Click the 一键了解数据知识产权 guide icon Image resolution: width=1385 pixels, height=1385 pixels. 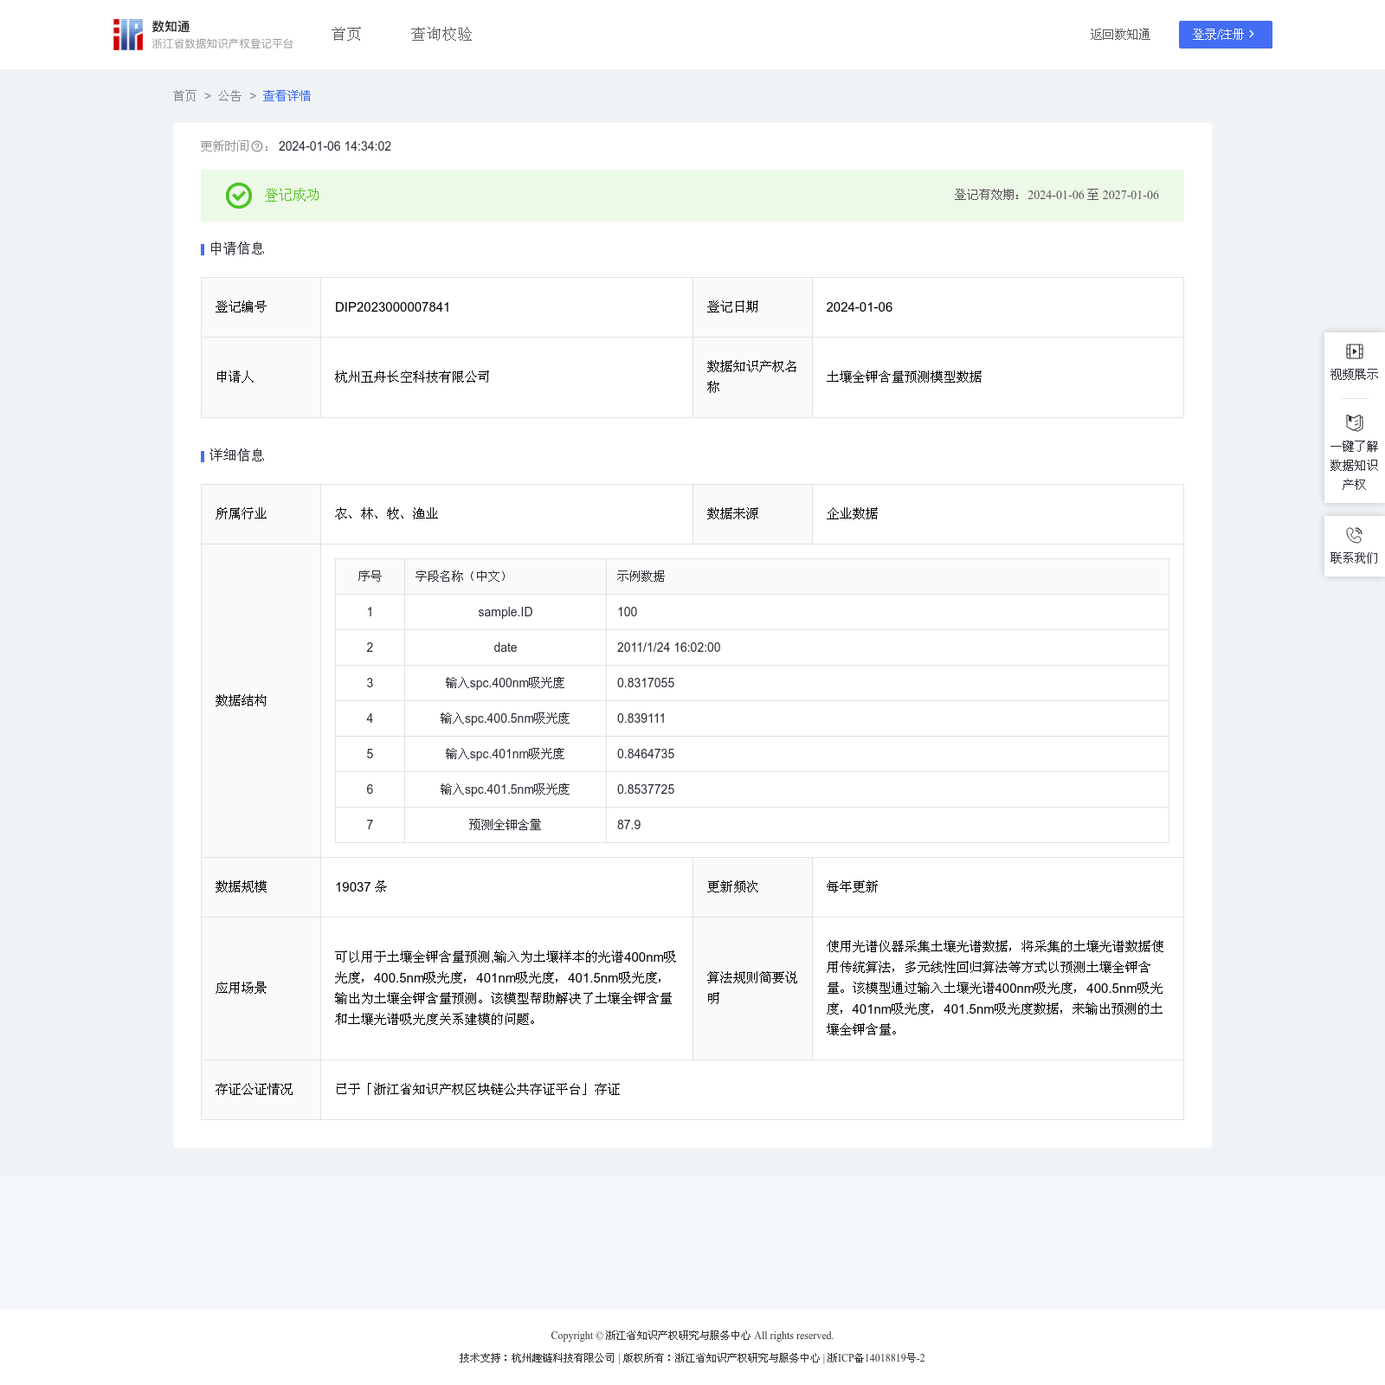point(1354,422)
